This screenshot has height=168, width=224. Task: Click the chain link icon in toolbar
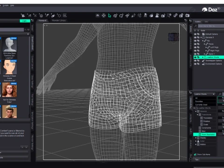pyautogui.click(x=175, y=15)
